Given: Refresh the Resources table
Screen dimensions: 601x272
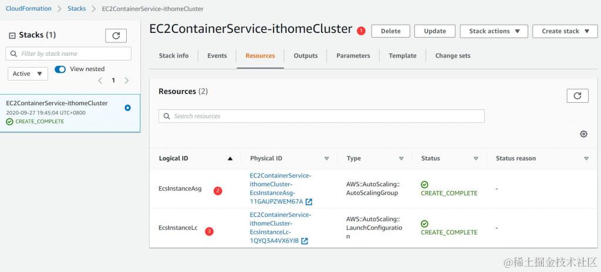Looking at the screenshot, I should pyautogui.click(x=578, y=96).
